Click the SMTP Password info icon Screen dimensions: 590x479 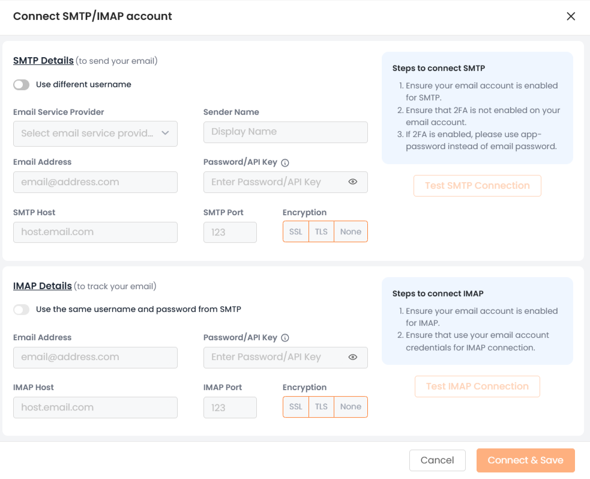coord(285,162)
